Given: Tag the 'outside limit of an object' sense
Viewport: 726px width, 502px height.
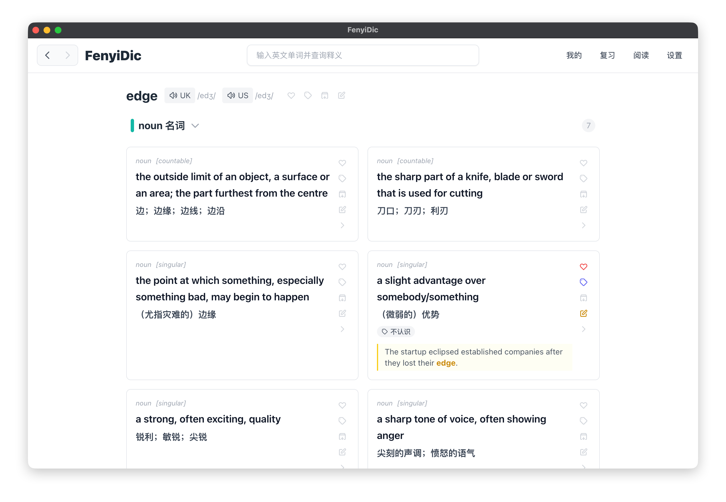Looking at the screenshot, I should pyautogui.click(x=342, y=178).
